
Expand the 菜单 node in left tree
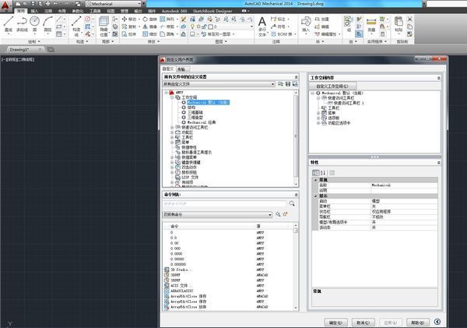point(172,143)
